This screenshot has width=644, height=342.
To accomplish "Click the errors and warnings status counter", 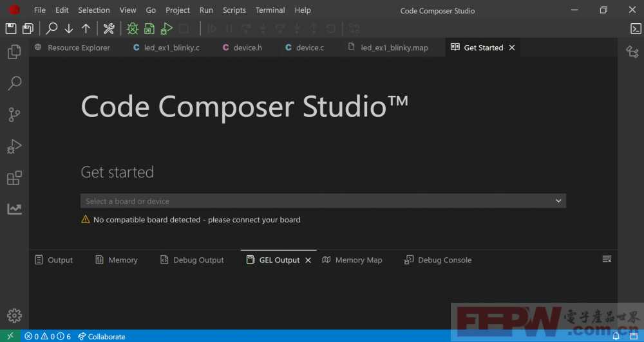I will pos(48,336).
